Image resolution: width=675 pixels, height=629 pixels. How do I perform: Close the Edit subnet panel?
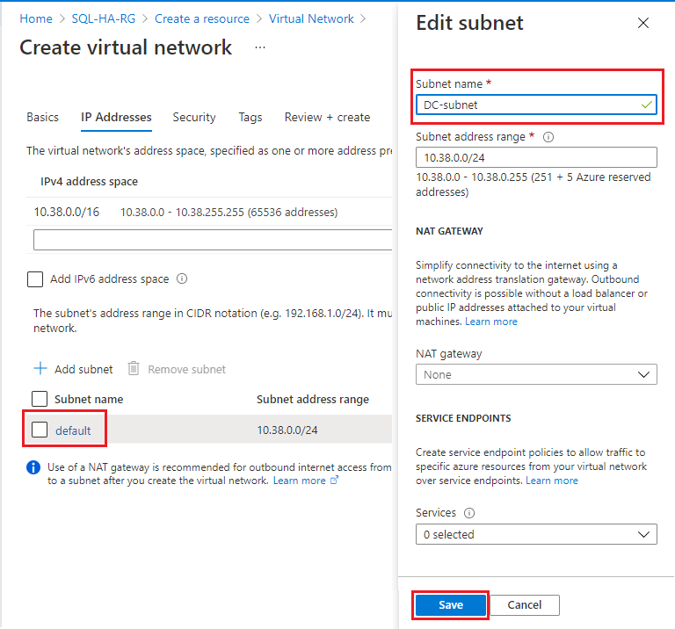click(x=643, y=23)
